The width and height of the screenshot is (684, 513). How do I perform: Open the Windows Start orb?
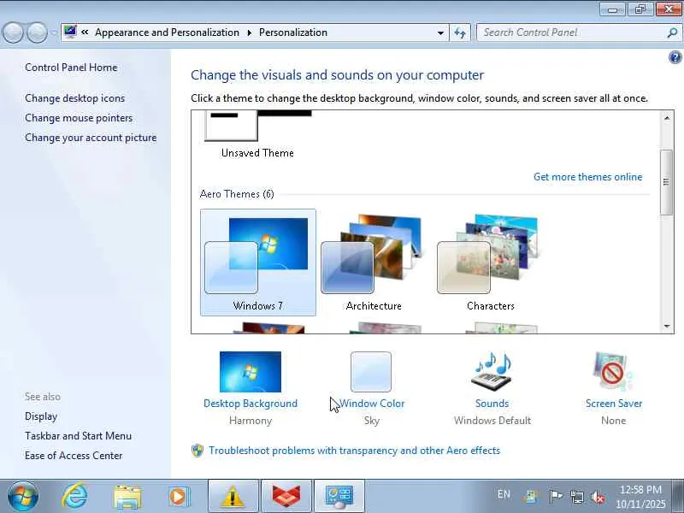pos(23,497)
